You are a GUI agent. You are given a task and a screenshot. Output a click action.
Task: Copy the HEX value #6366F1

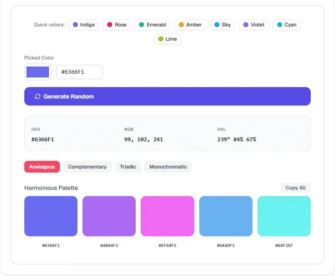(x=43, y=140)
